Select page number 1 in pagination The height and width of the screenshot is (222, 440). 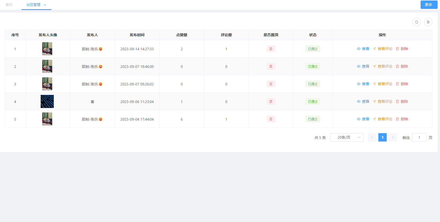point(382,137)
